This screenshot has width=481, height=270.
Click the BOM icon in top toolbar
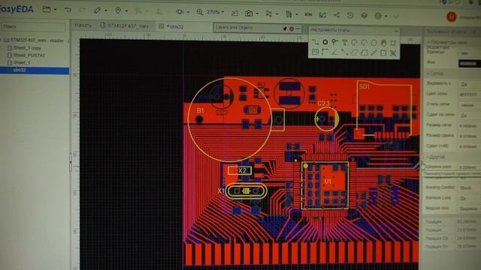pyautogui.click(x=308, y=14)
